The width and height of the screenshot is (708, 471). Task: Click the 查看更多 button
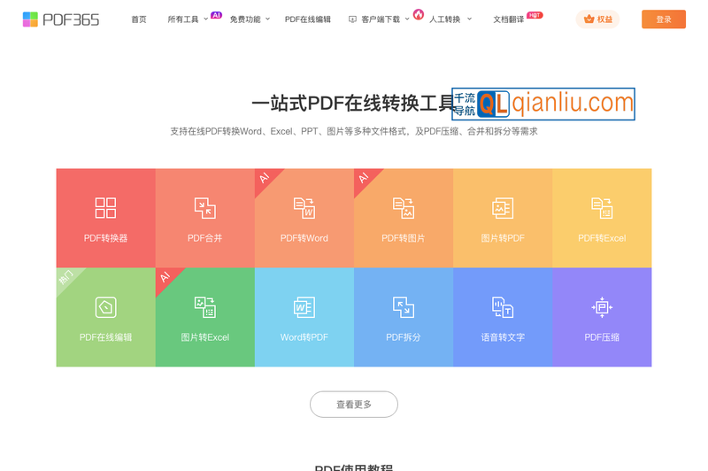(354, 405)
